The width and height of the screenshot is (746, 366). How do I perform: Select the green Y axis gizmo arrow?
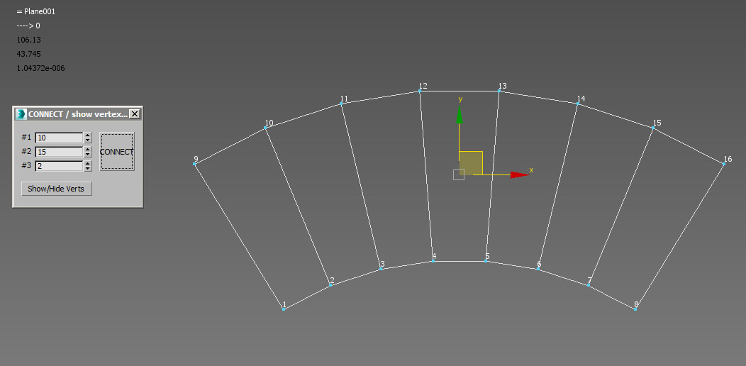point(460,116)
